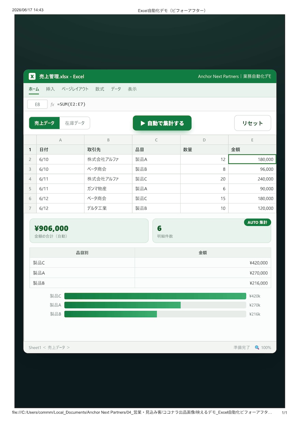Switch to the 在庫データ segment

(75, 123)
